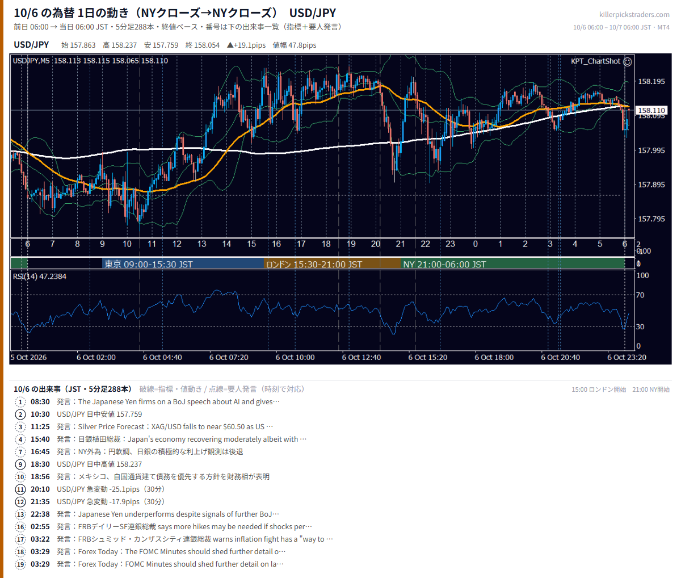Click the circled number 3 event marker
The image size is (681, 578).
tap(20, 427)
